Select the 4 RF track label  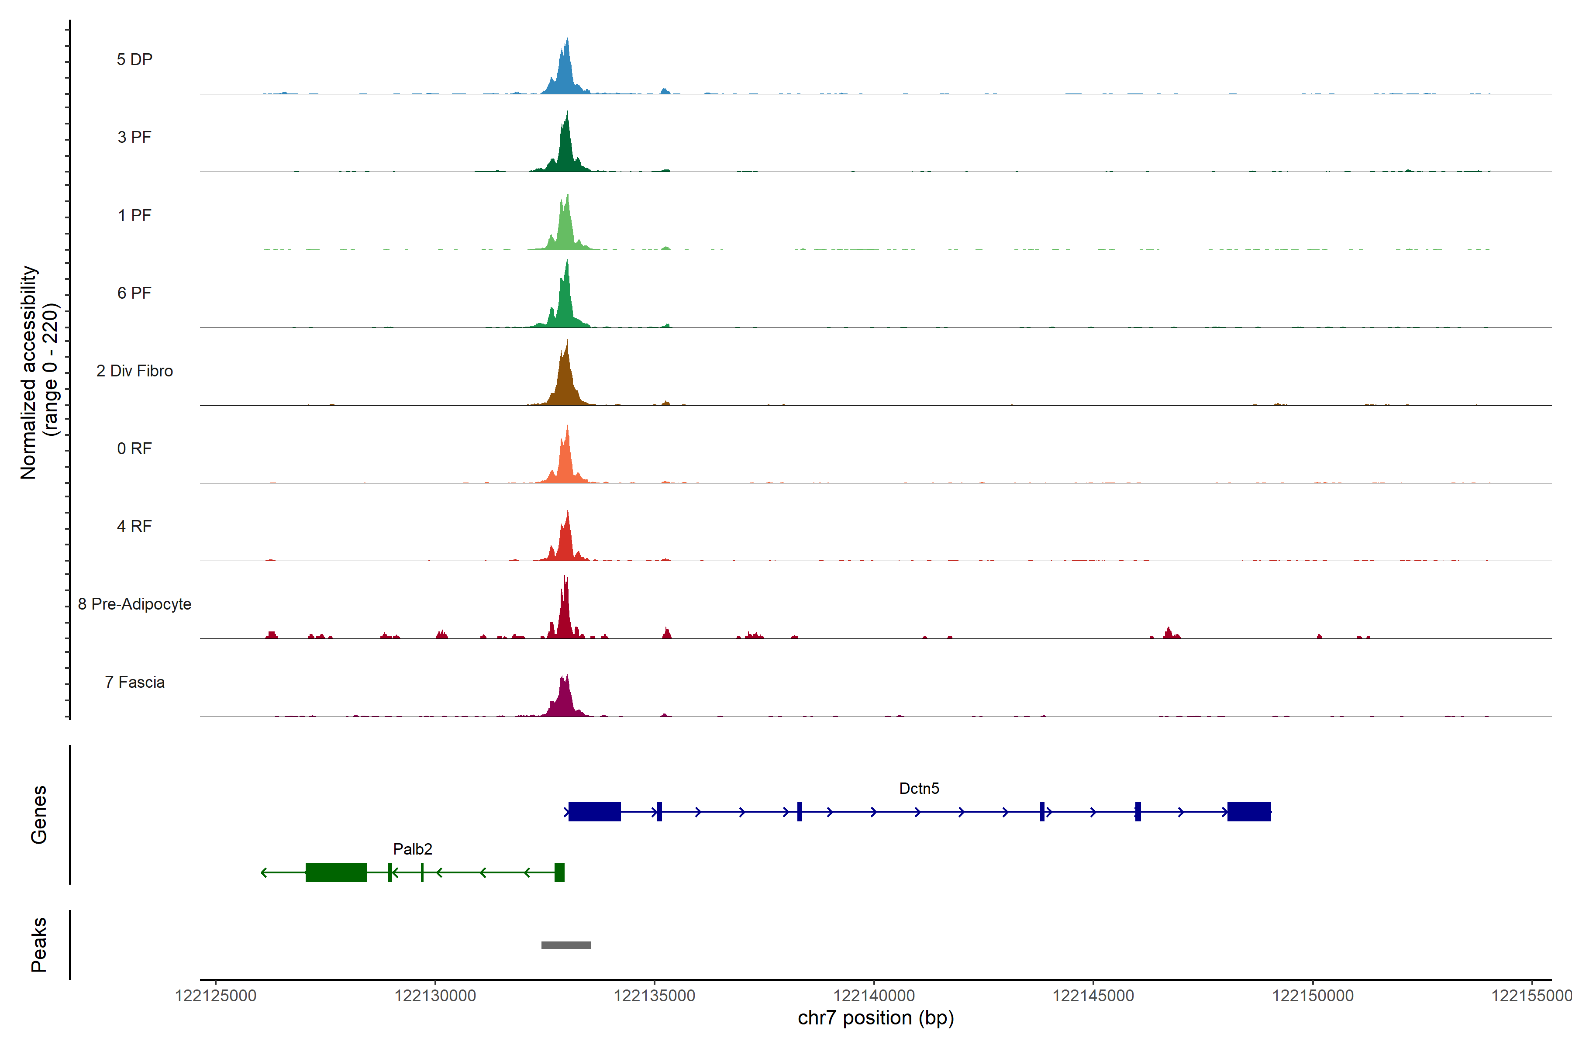point(134,527)
